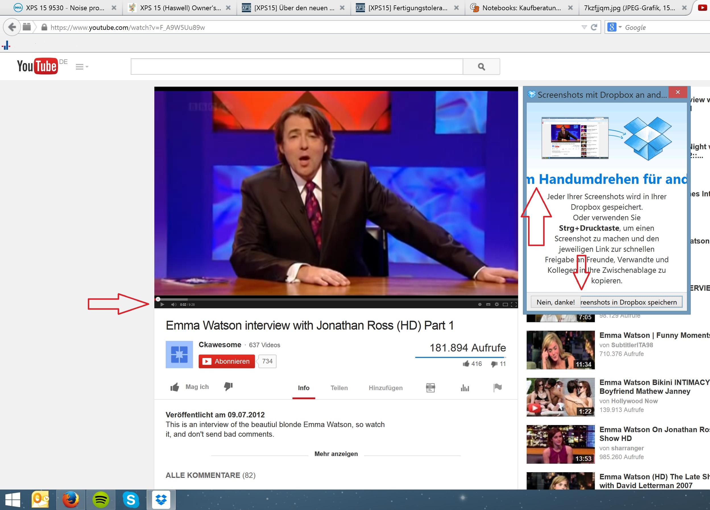Click the site identity padlock icon
Screen dimensions: 710x510
44,27
